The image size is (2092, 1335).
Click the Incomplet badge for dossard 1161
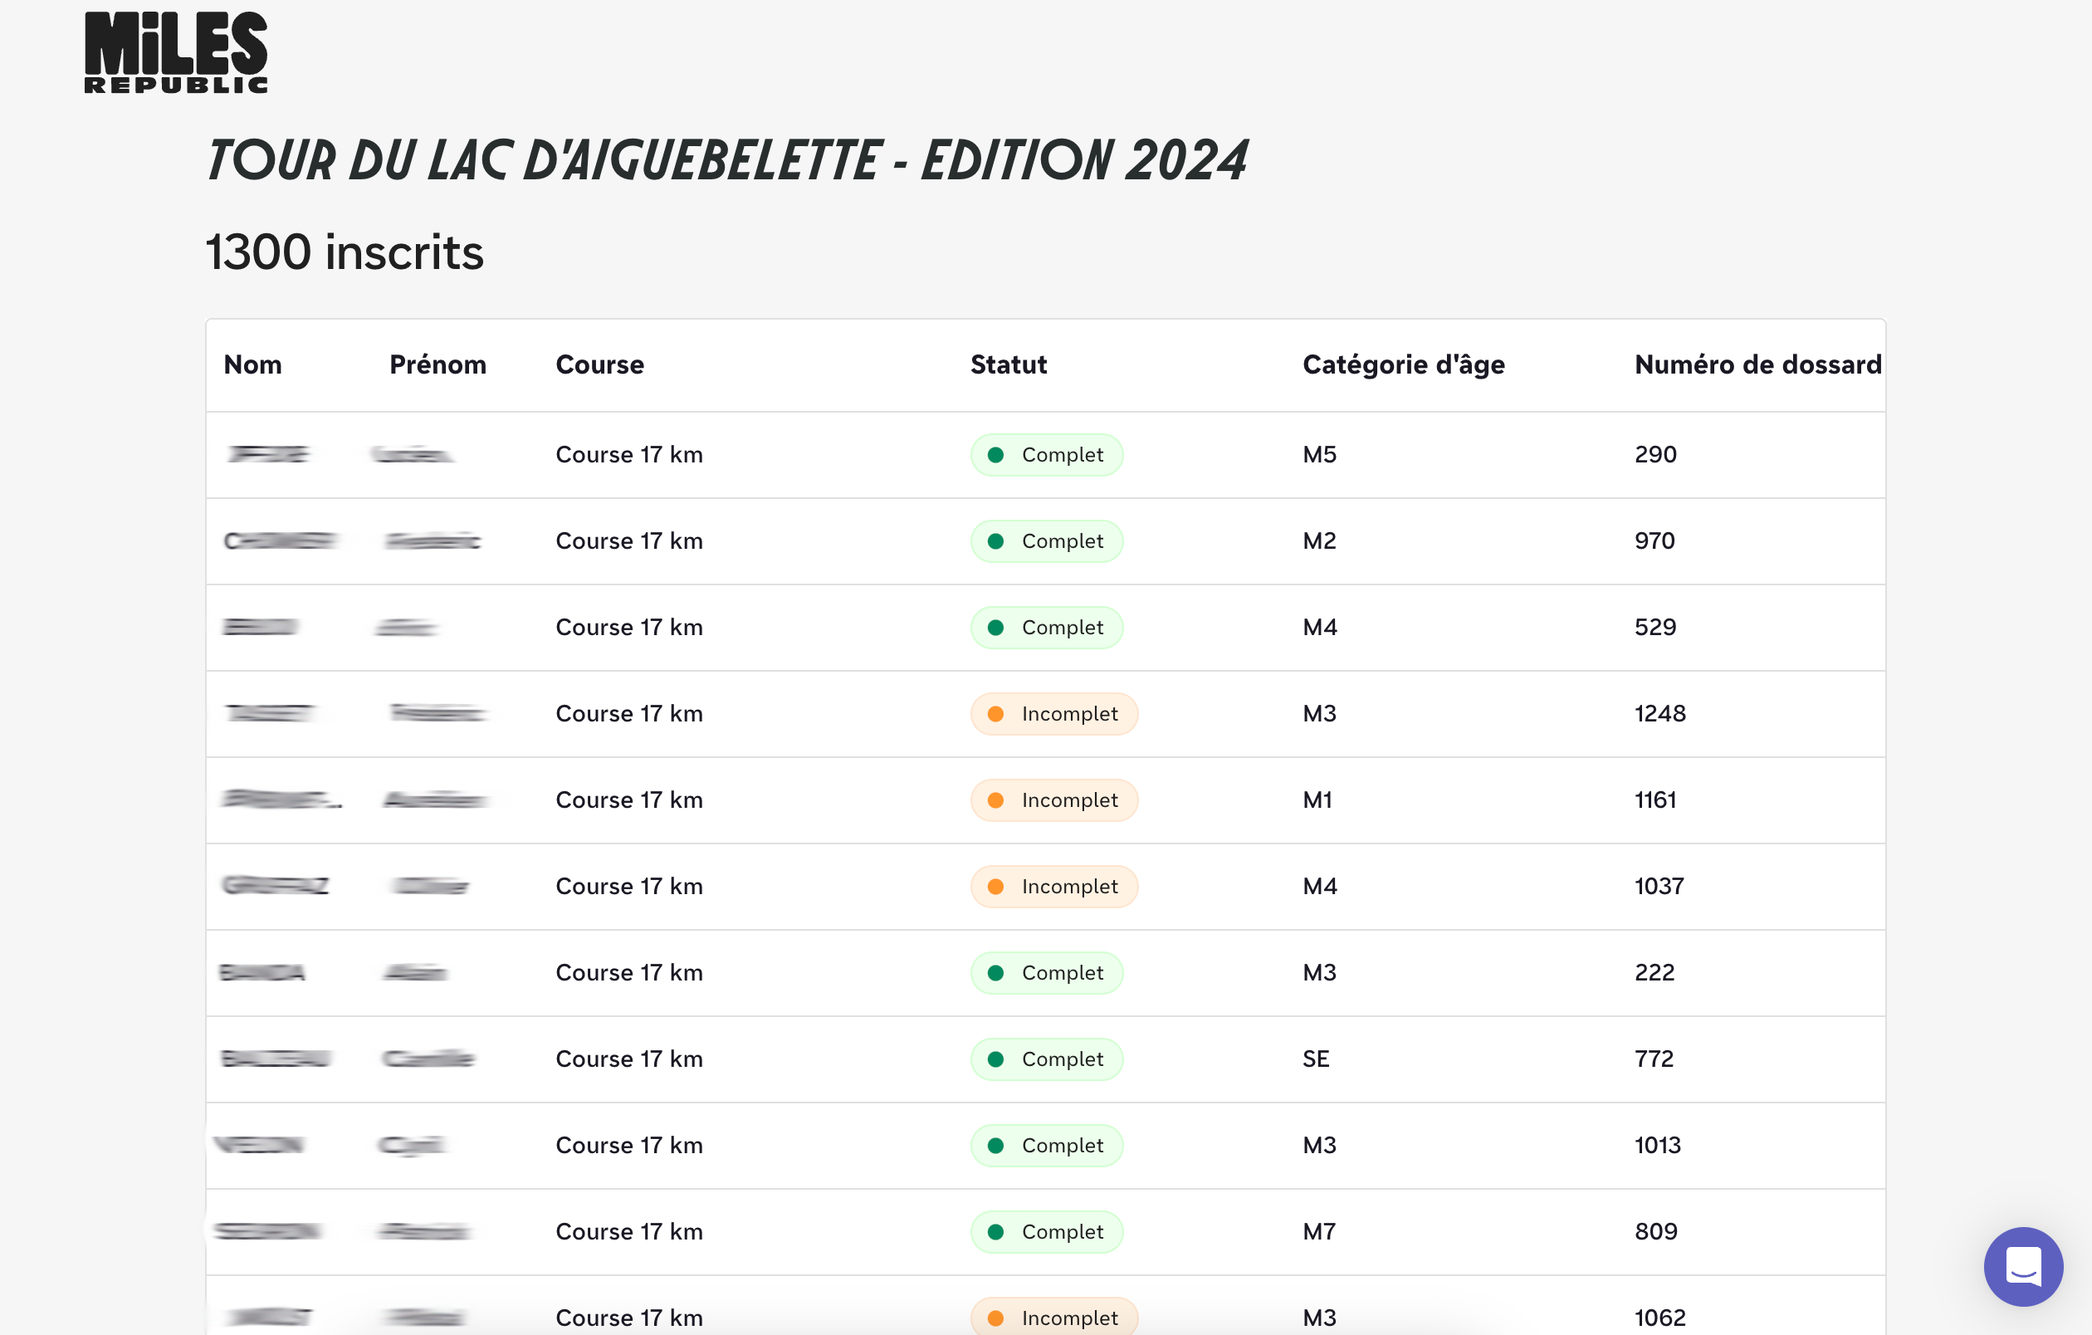point(1053,800)
